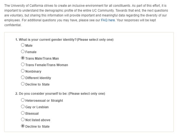
Task: Click the 'Bisexual' label text
Action: pyautogui.click(x=32, y=114)
